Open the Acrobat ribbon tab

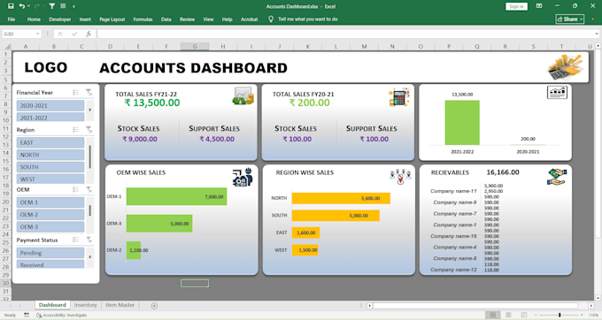click(x=249, y=19)
